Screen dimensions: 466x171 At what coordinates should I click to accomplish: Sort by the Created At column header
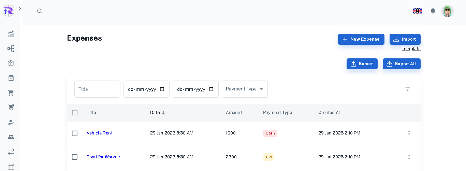[329, 113]
